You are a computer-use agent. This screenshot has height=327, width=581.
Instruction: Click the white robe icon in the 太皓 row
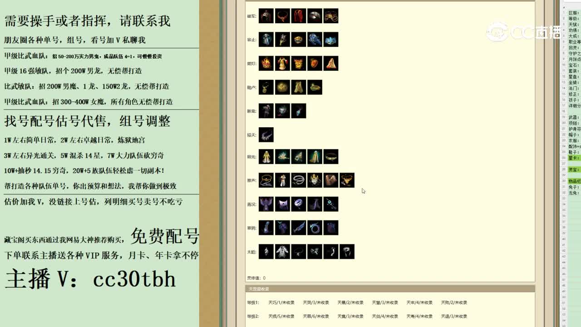pyautogui.click(x=282, y=251)
